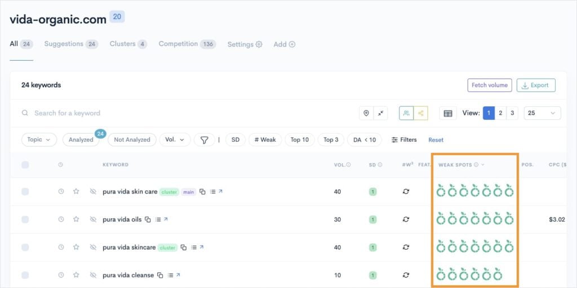
Task: Open the table layout icon
Action: (x=448, y=113)
